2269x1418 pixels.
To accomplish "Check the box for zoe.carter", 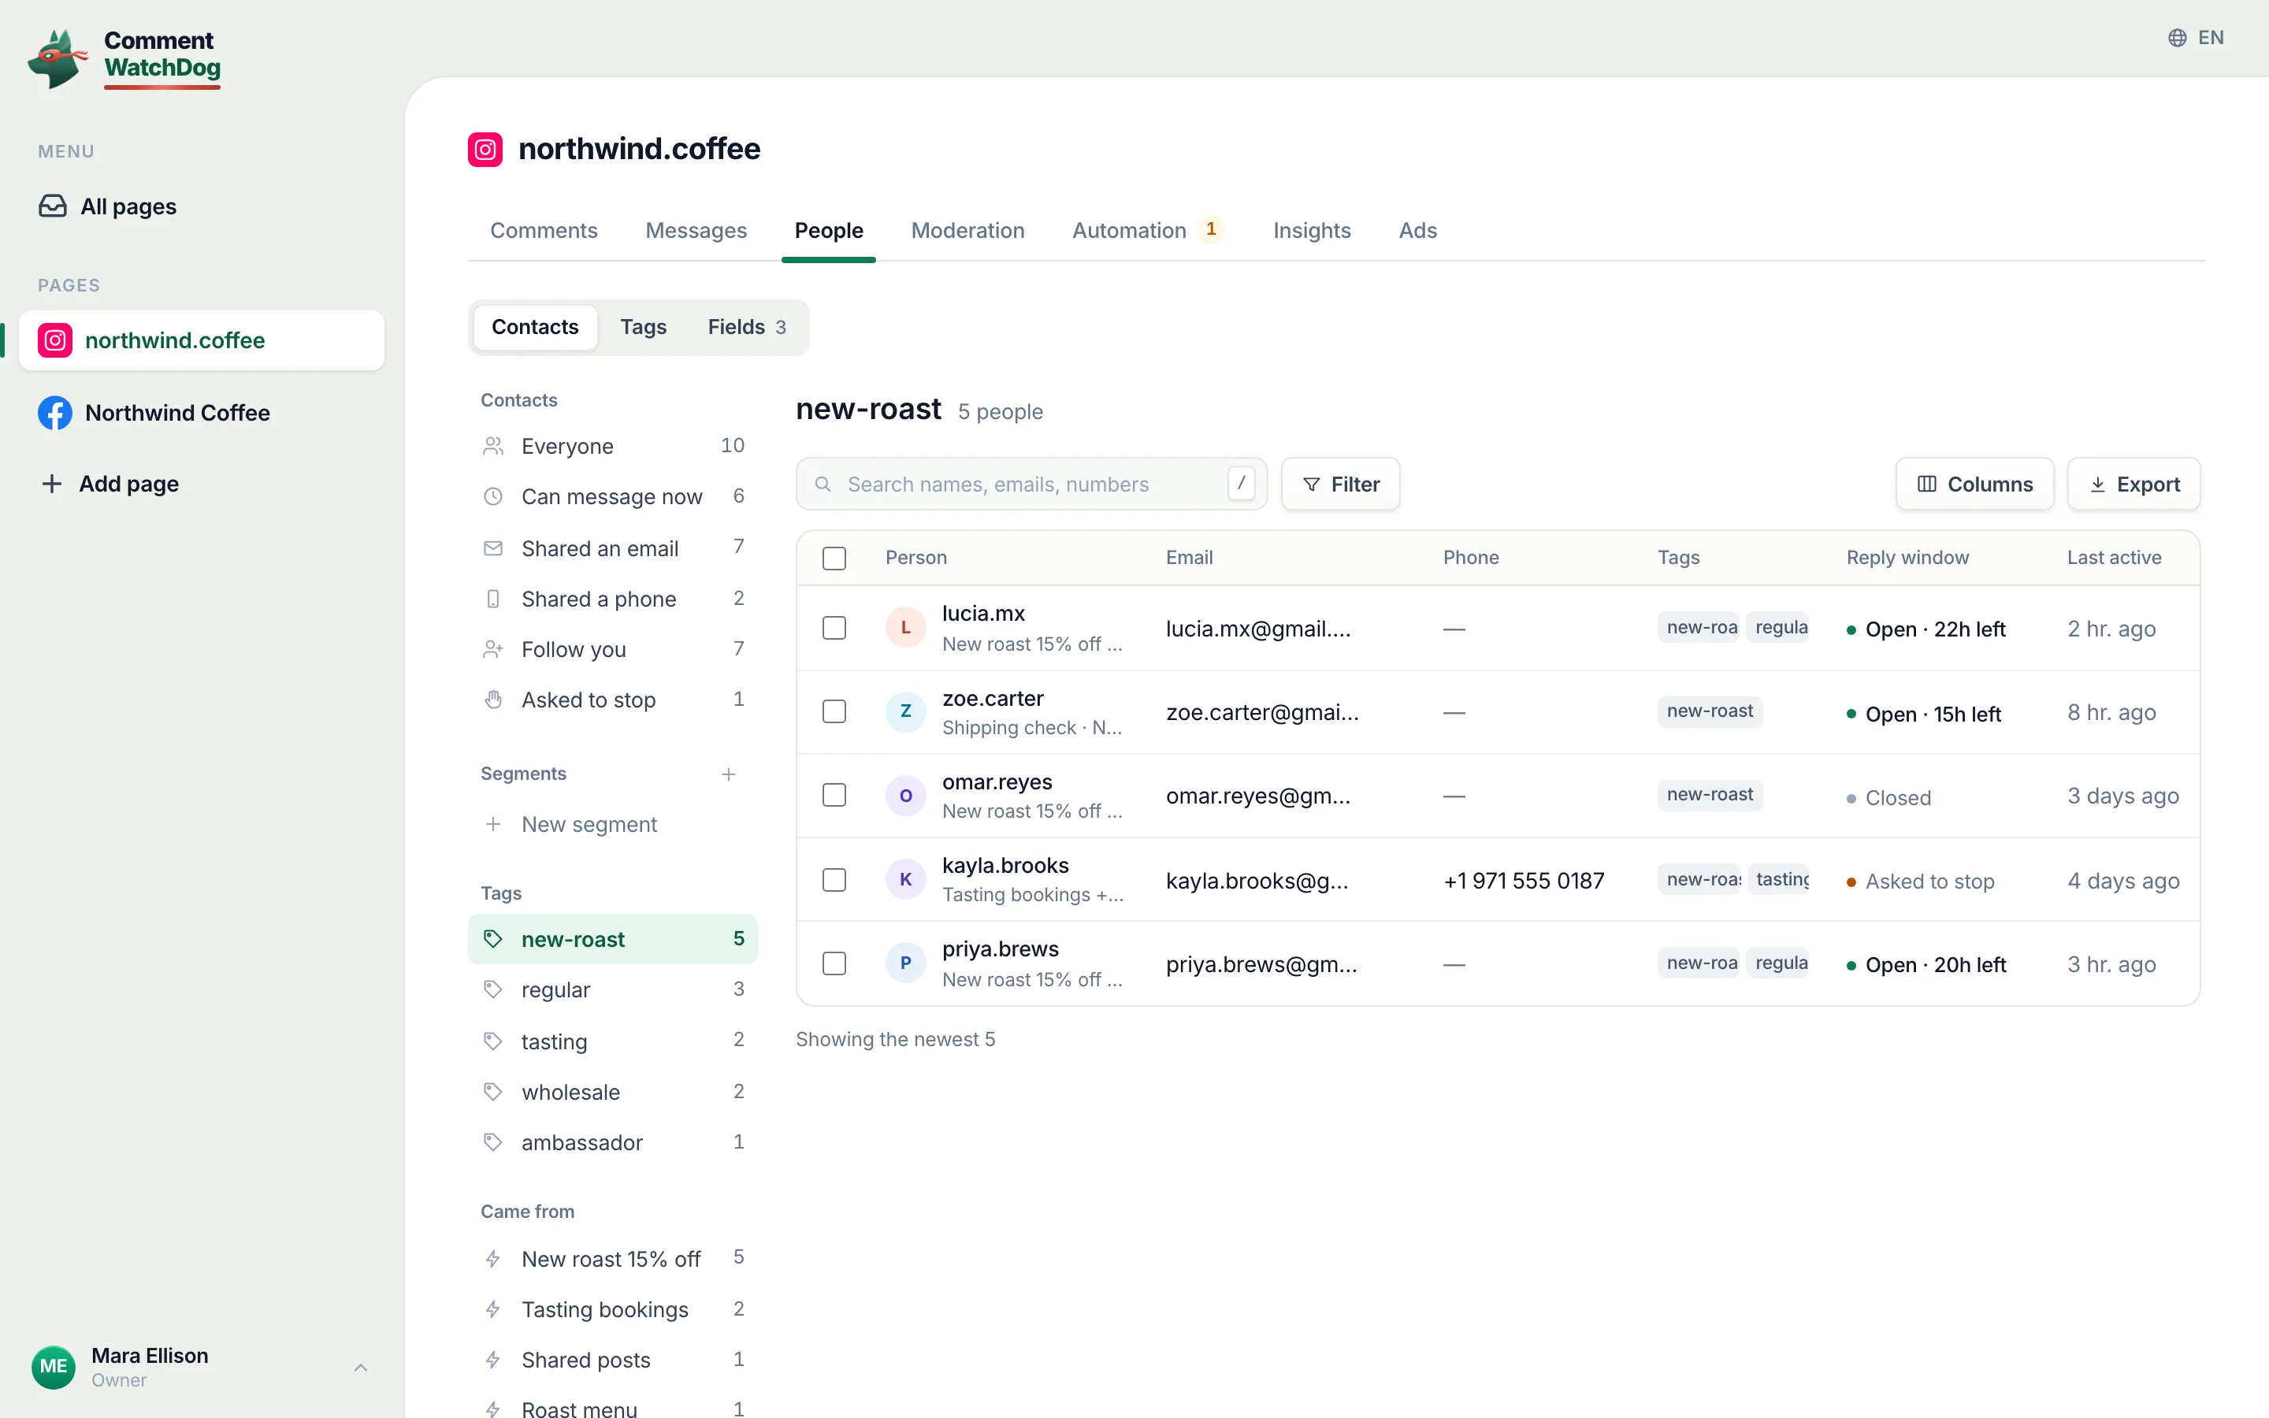I will 834,712.
